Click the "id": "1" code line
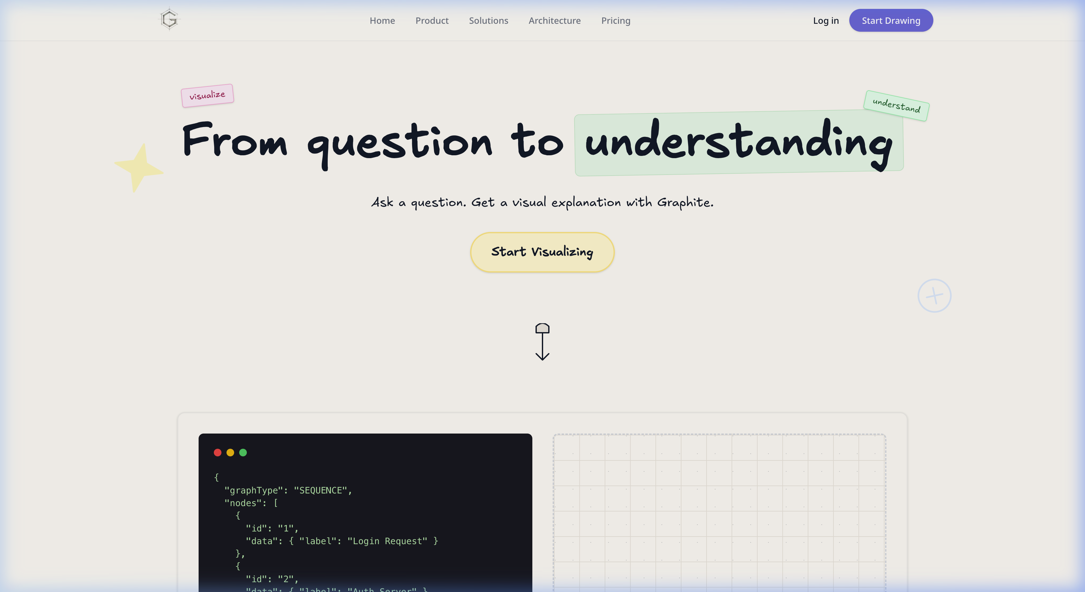This screenshot has width=1085, height=592. point(272,528)
